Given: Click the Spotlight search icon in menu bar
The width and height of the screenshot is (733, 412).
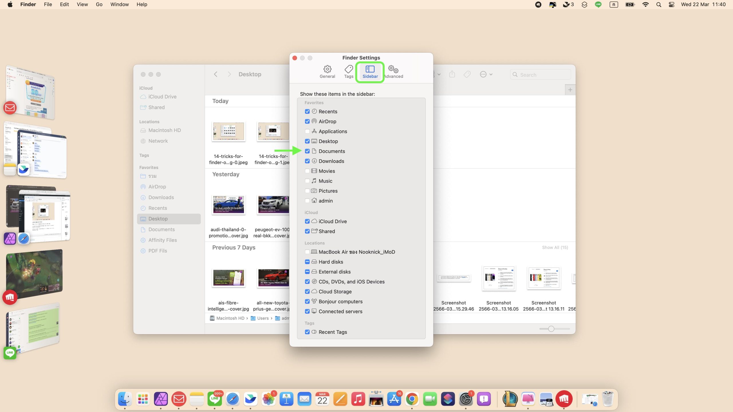Looking at the screenshot, I should click(659, 5).
